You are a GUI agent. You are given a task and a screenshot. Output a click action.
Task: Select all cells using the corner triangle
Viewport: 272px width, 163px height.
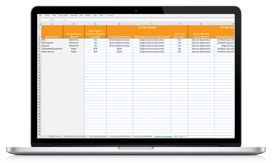tap(40, 24)
